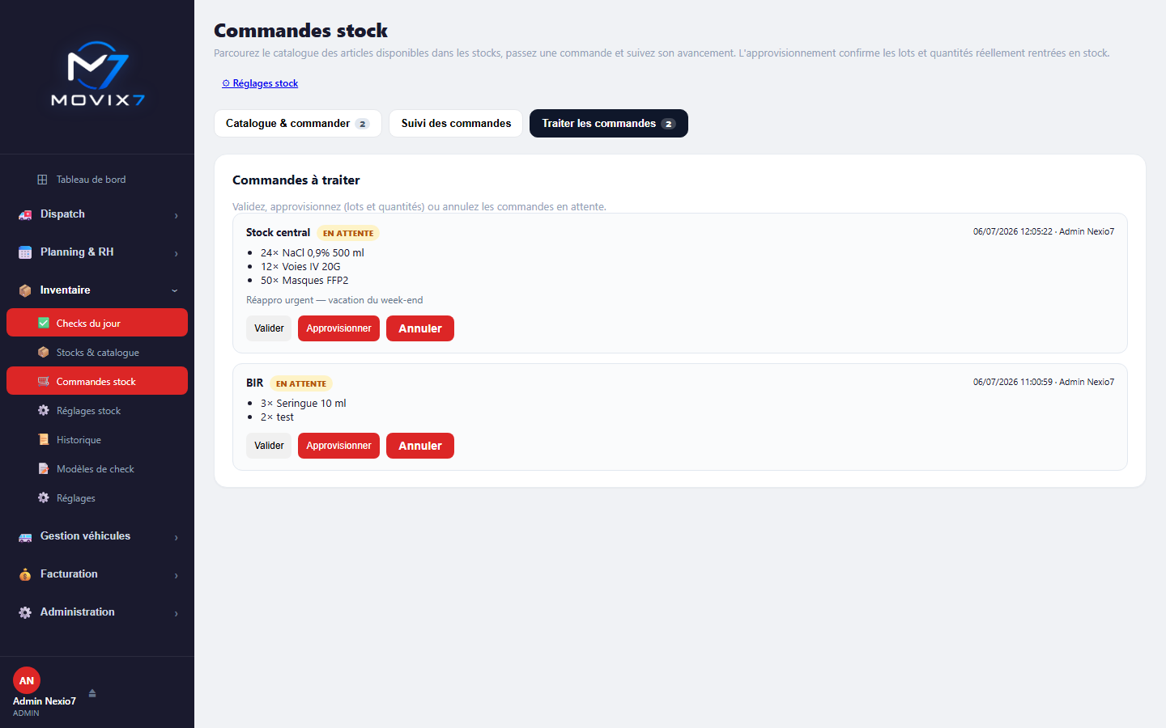1166x728 pixels.
Task: Open Tableau de bord grid icon
Action: point(42,180)
